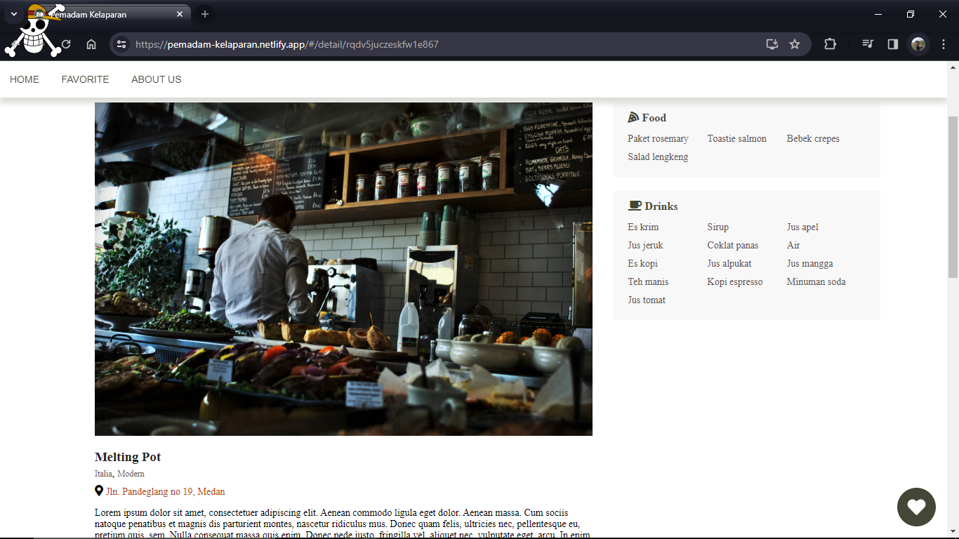Click the Jln. Pandeglang address link

pyautogui.click(x=166, y=491)
